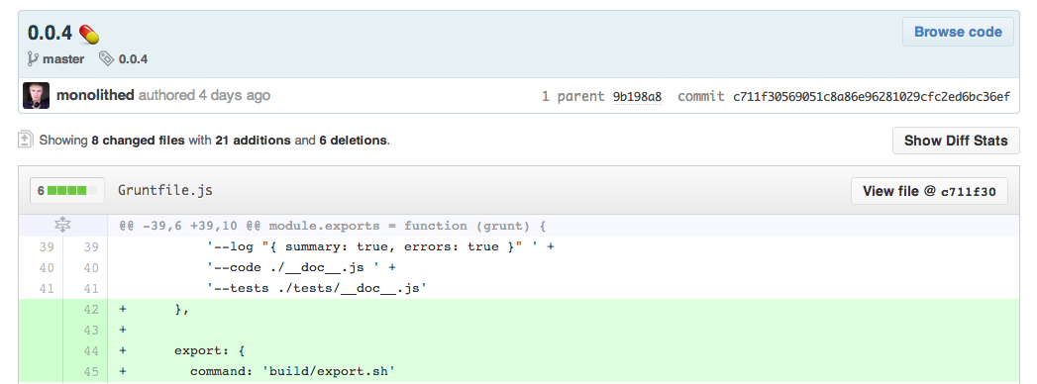The image size is (1037, 384).
Task: Click the commit title 0.0.4
Action: pyautogui.click(x=50, y=33)
